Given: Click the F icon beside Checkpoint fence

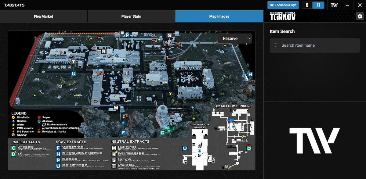Looking at the screenshot, I should pos(58,148).
